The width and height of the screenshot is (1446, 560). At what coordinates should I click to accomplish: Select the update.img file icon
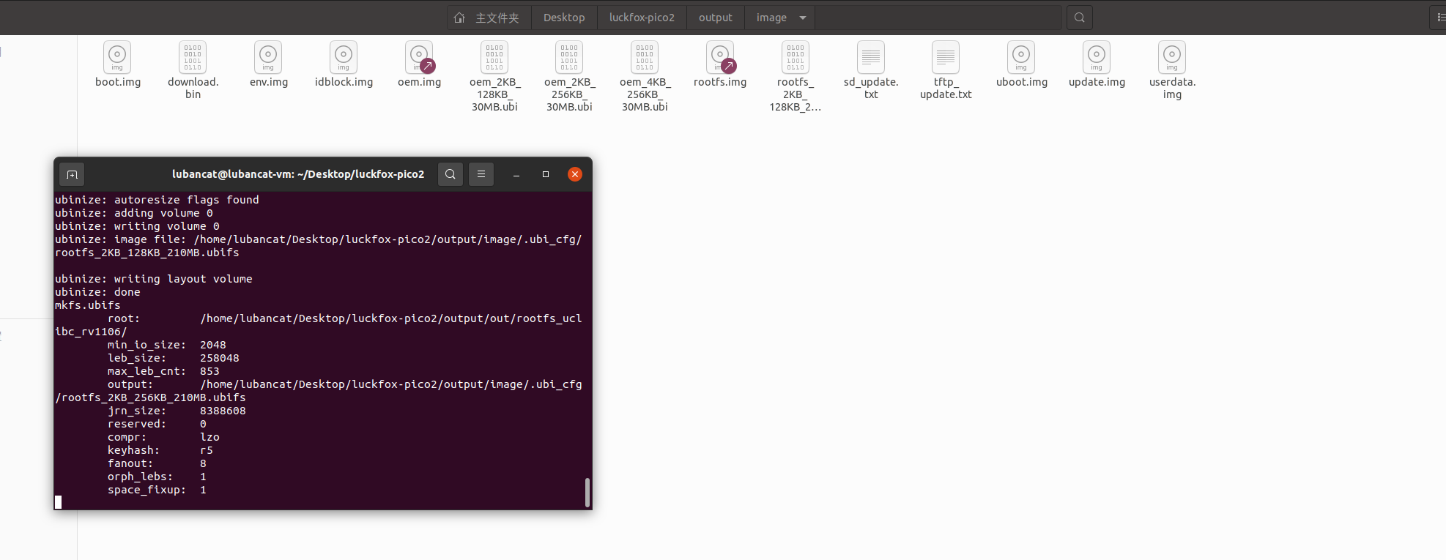tap(1097, 56)
